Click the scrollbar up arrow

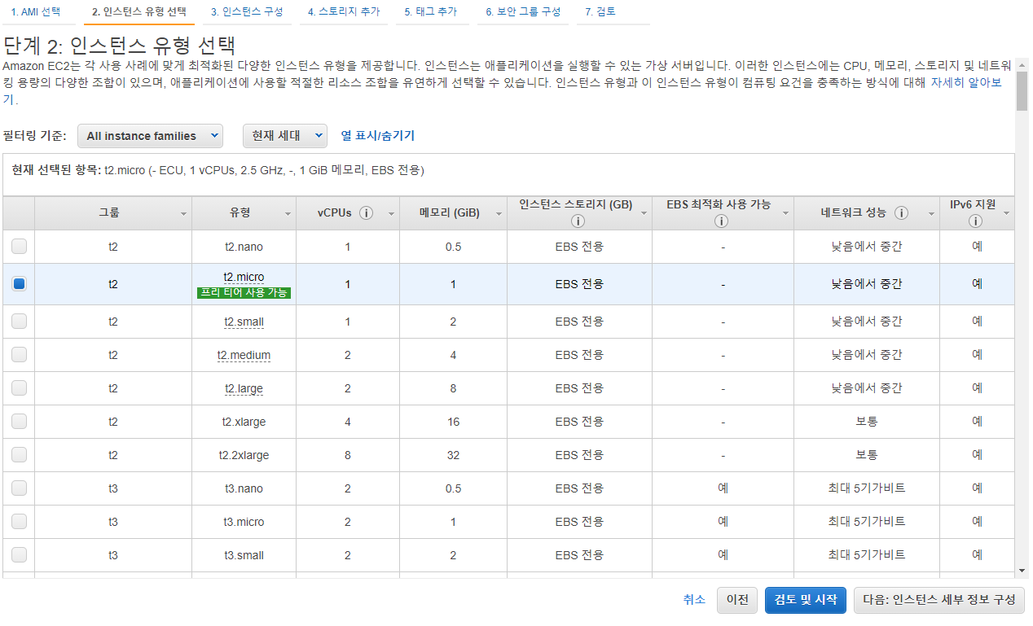click(x=1022, y=63)
